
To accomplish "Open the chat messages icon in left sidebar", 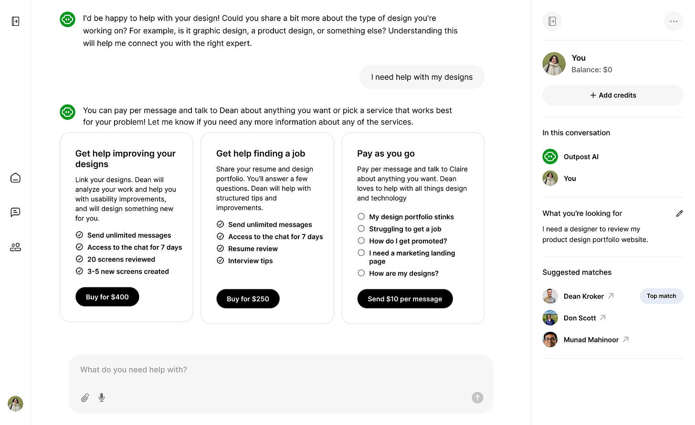I will point(15,212).
